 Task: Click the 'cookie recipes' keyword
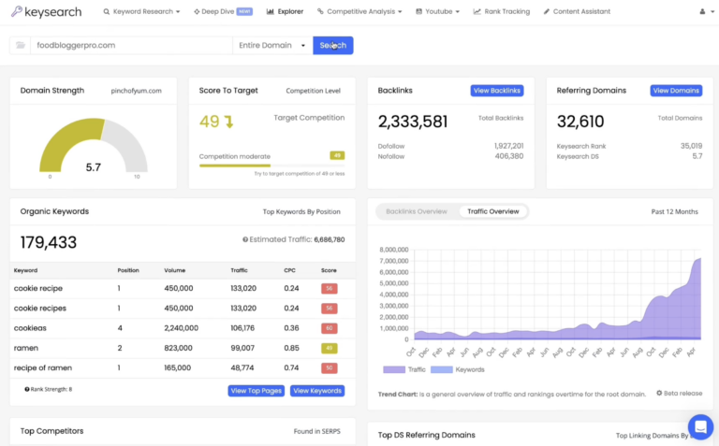[x=40, y=309]
